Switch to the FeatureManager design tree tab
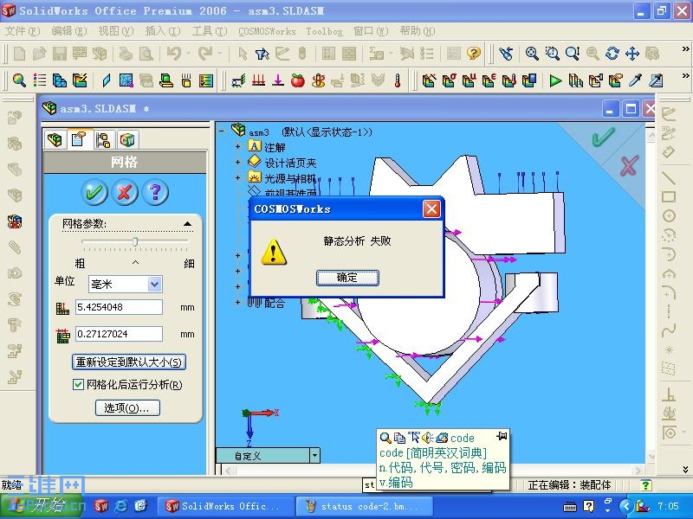693x519 pixels. pos(55,140)
